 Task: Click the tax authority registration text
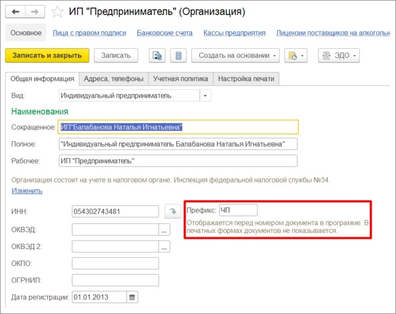(171, 180)
